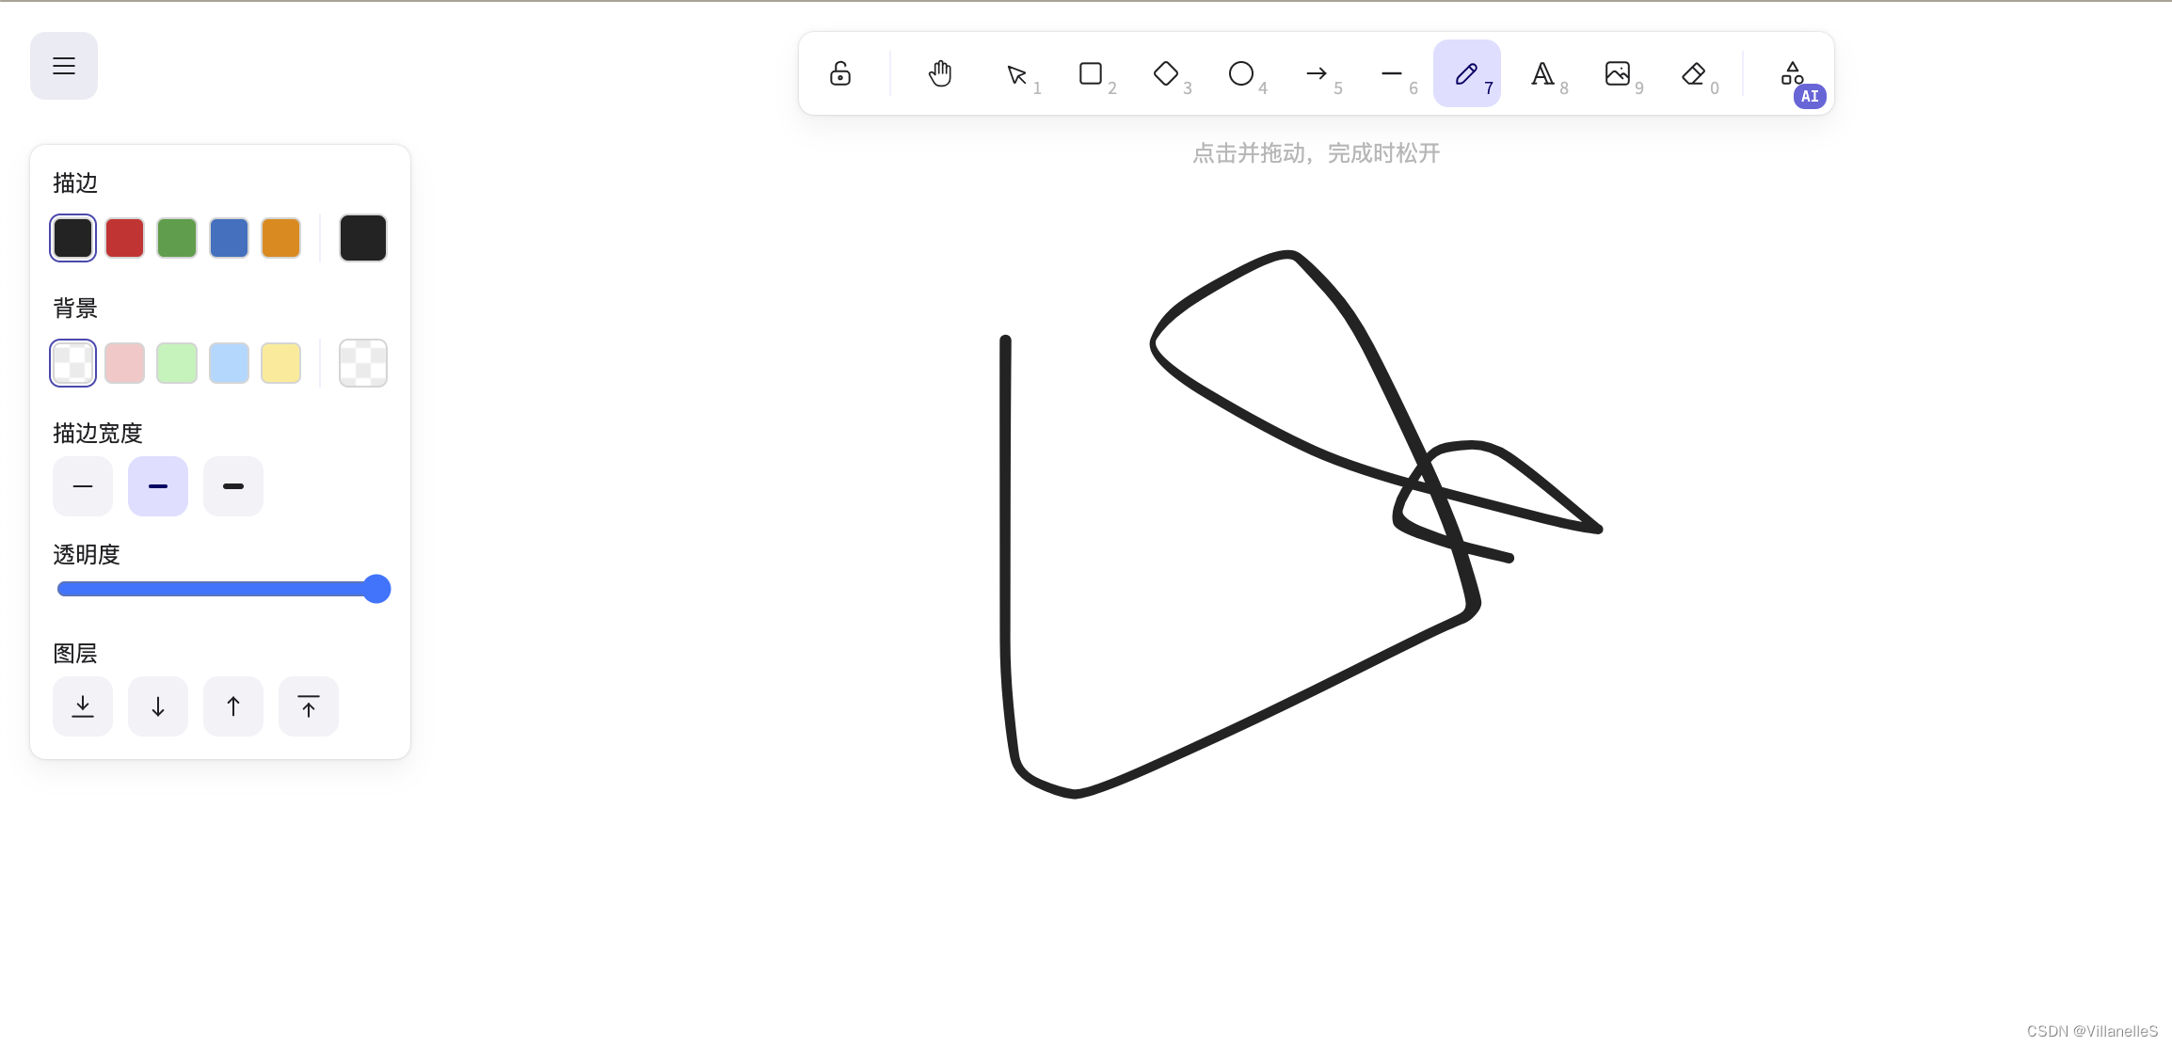Set background to light yellow

280,363
